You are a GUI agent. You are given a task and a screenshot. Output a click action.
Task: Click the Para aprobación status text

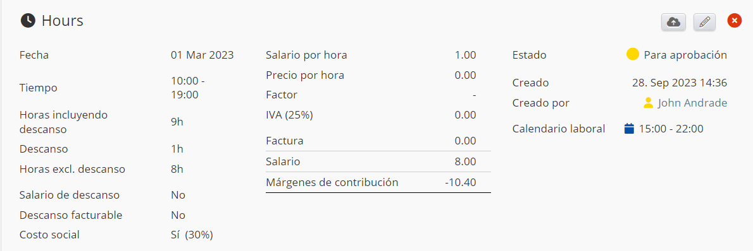click(685, 55)
